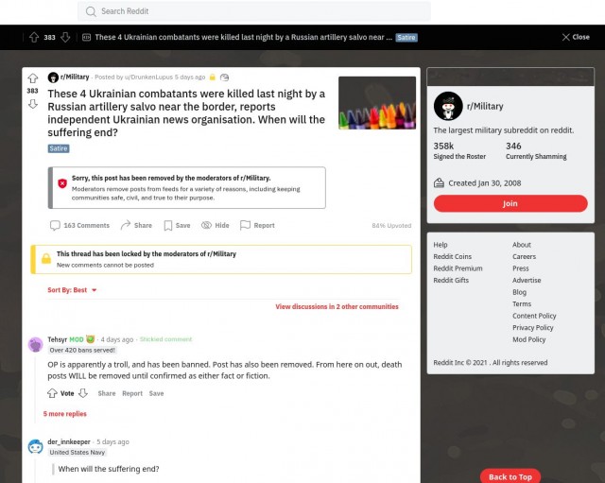
Task: Open der_innkeeper's profile
Action: pos(69,441)
